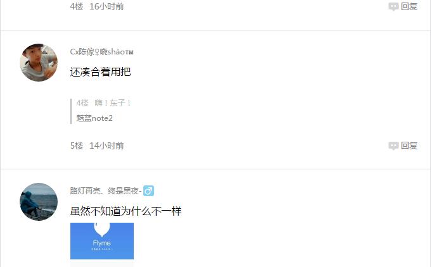
Task: Click quoted text 魅蓝note2
Action: coord(94,118)
